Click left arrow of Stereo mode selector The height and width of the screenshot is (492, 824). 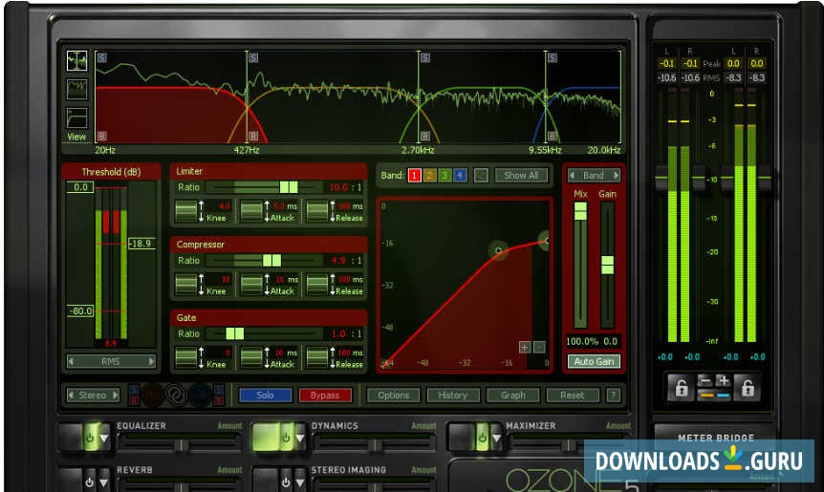(71, 395)
